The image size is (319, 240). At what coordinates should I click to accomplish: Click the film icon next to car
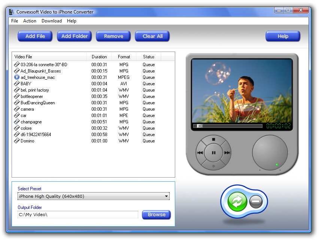pyautogui.click(x=17, y=116)
